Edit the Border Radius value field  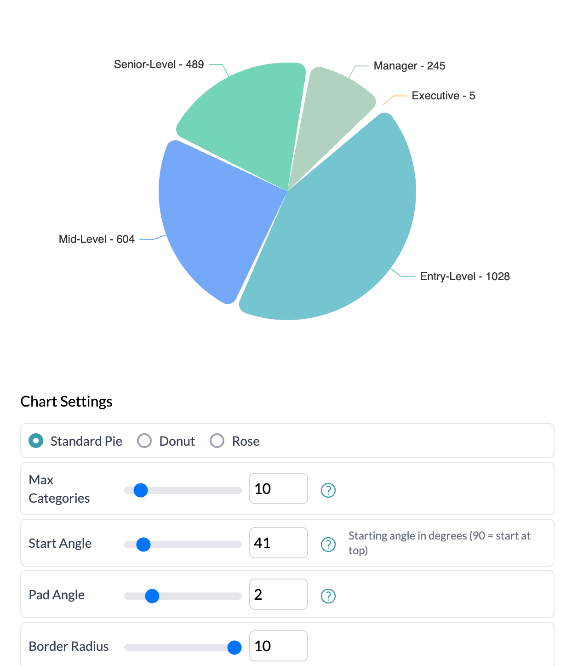pyautogui.click(x=278, y=646)
